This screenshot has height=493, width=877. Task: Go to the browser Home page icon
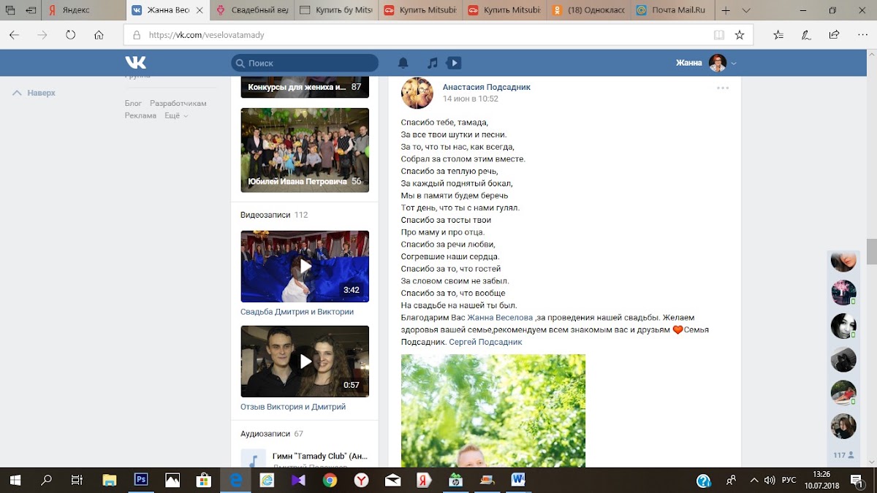tap(98, 34)
